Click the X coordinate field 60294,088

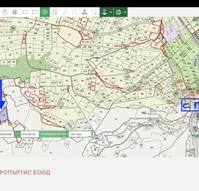point(7,134)
